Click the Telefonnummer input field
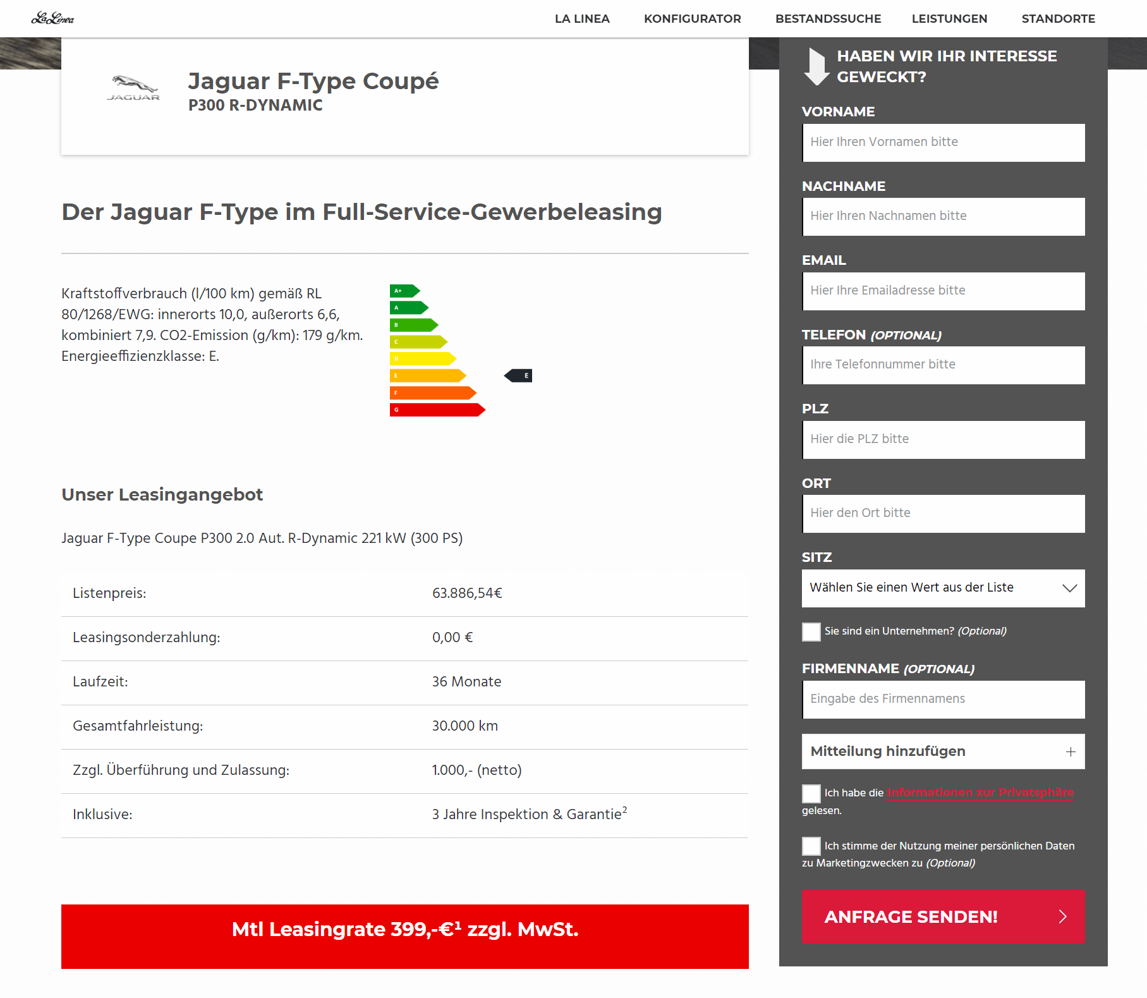1147x998 pixels. (944, 365)
